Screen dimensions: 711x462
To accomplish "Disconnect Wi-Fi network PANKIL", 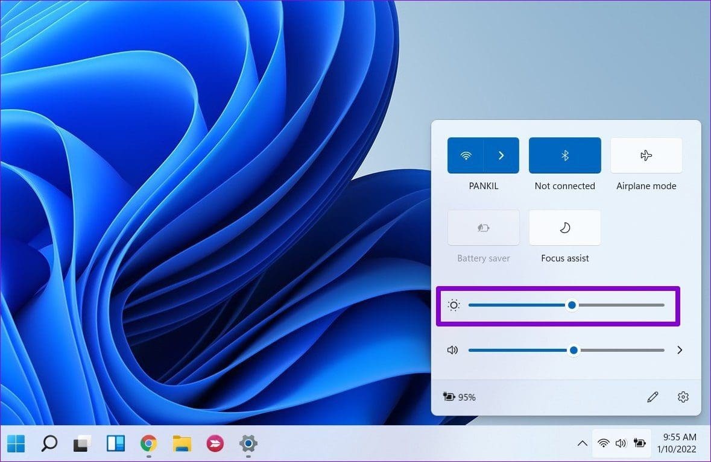I will click(466, 155).
